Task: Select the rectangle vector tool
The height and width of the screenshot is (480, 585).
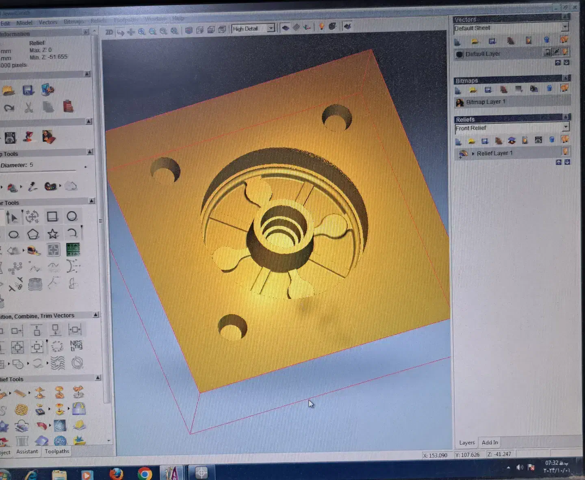Action: tap(52, 216)
